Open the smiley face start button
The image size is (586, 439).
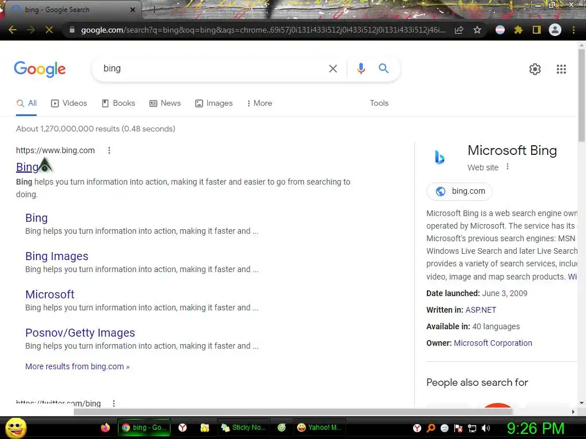(16, 428)
